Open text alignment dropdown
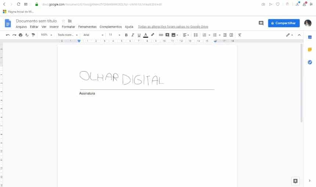The width and height of the screenshot is (316, 187). [x=186, y=35]
